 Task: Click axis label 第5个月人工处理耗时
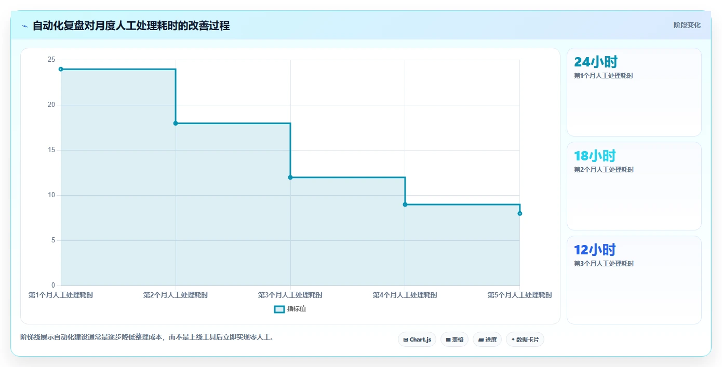[519, 295]
